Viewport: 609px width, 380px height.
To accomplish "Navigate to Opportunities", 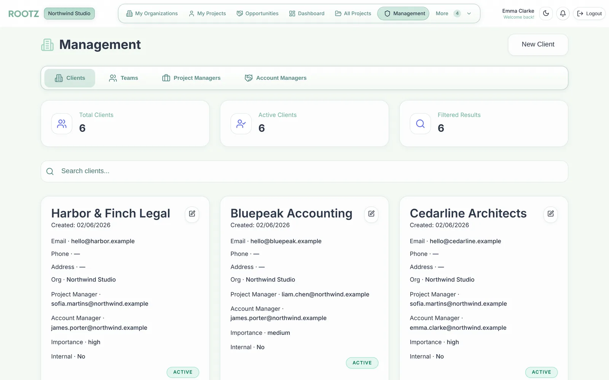I will coord(258,13).
